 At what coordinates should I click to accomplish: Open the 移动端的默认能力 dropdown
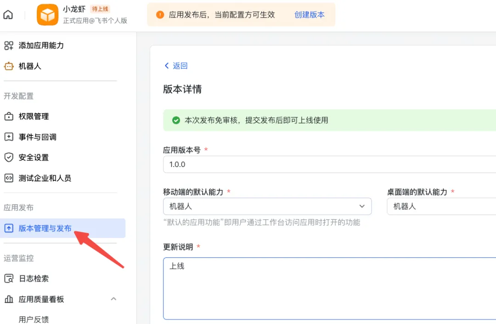tap(267, 206)
